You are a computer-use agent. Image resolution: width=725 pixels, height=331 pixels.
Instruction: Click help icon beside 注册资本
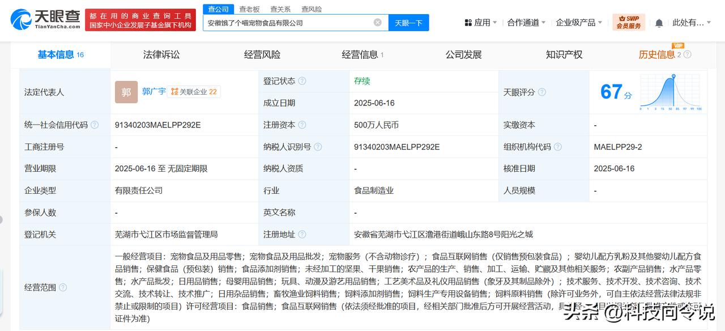(302, 125)
